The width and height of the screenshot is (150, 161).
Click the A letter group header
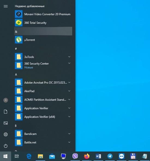(x=16, y=74)
